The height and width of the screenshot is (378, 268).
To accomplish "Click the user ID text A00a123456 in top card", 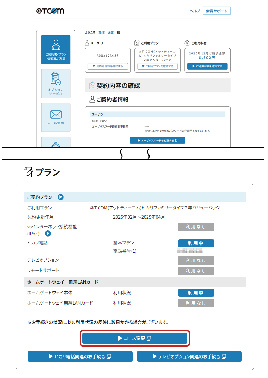I will click(107, 56).
